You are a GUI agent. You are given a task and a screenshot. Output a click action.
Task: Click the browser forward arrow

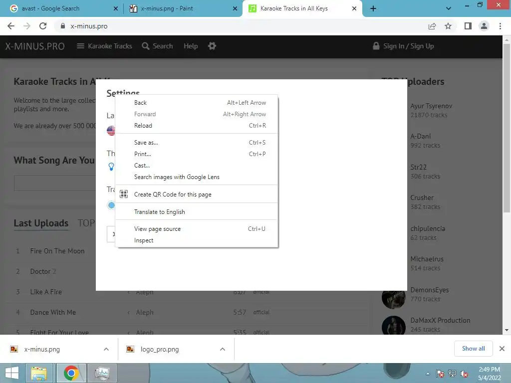click(27, 26)
